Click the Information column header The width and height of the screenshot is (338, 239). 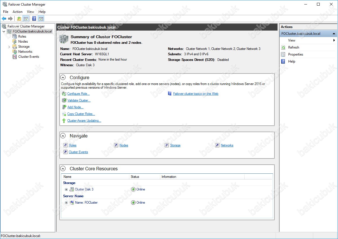(x=202, y=177)
